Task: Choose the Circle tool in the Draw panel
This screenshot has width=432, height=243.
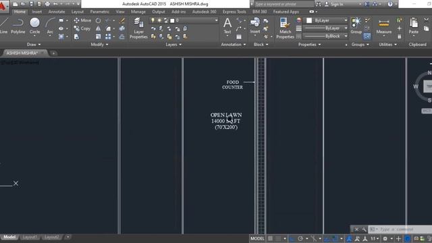Action: click(34, 26)
